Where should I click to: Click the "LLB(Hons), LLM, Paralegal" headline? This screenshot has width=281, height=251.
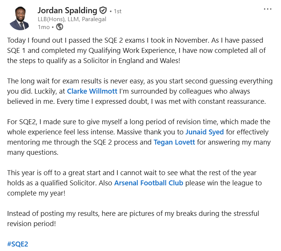(72, 19)
